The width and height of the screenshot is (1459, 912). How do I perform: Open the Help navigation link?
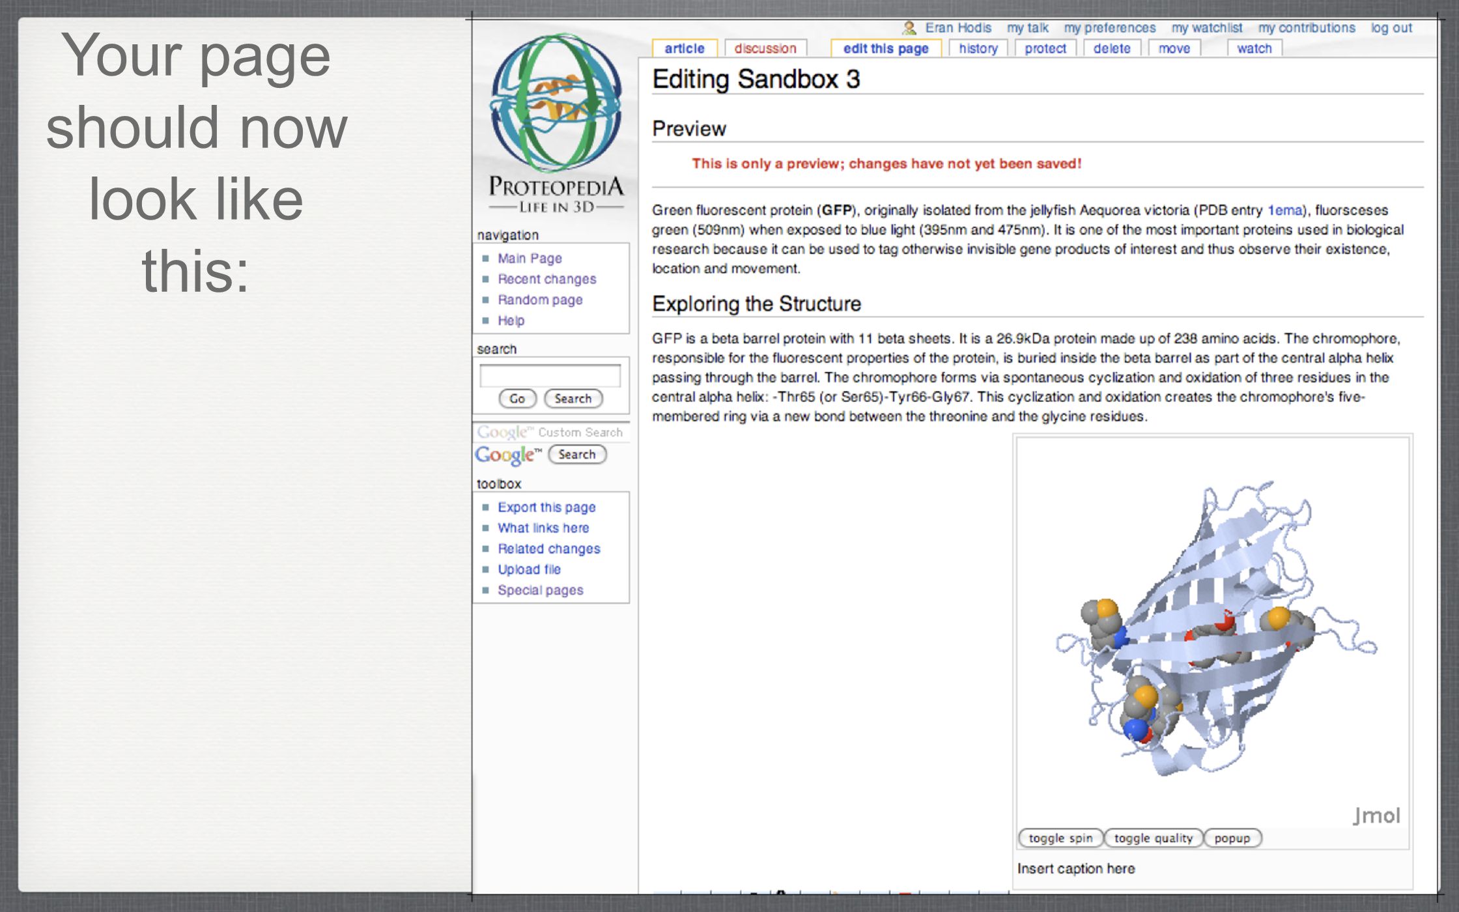pyautogui.click(x=511, y=321)
